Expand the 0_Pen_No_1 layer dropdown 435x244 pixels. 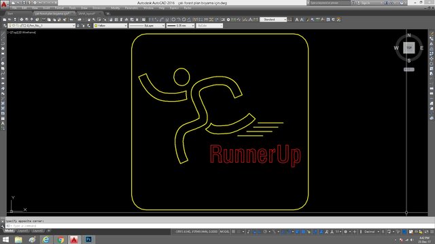(73, 26)
